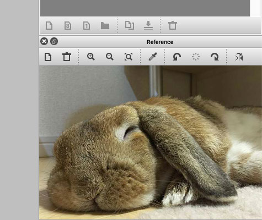
Task: Merge layer down with arrow icon
Action: (148, 25)
